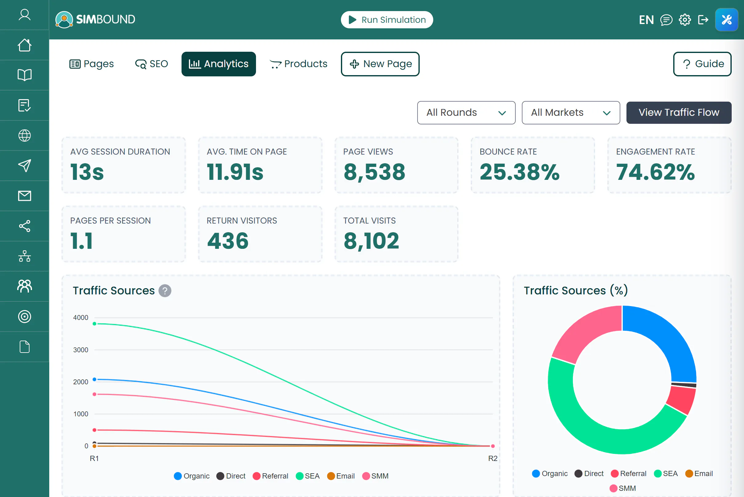
Task: Click the Traffic Sources help question mark
Action: click(x=165, y=291)
